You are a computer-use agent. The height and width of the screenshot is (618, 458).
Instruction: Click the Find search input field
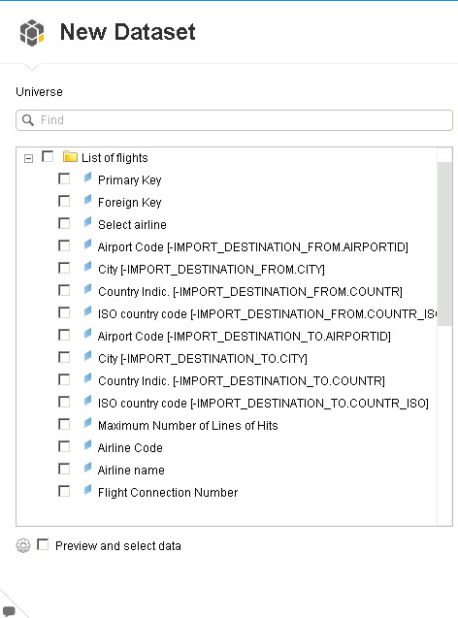pos(234,120)
